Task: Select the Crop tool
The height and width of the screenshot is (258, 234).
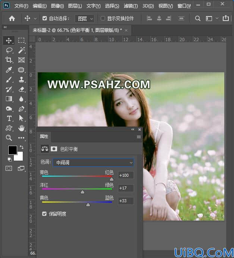Action: click(x=9, y=60)
